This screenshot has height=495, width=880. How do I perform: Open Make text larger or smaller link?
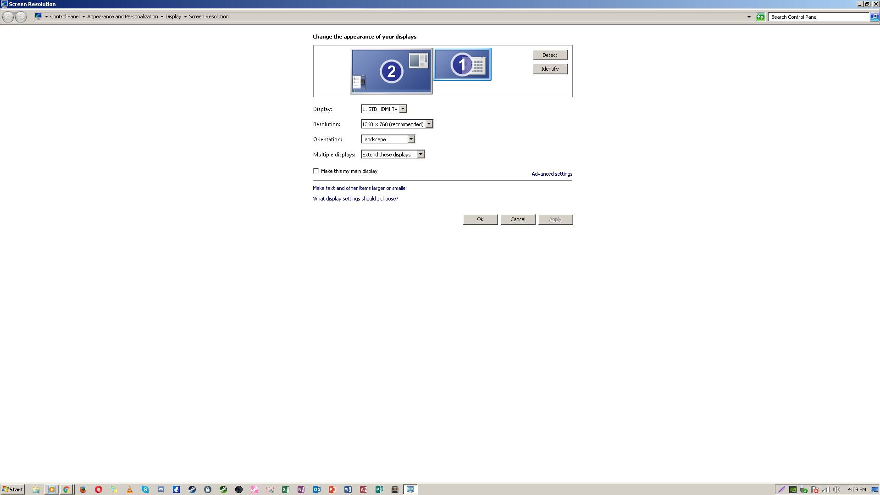(x=360, y=188)
